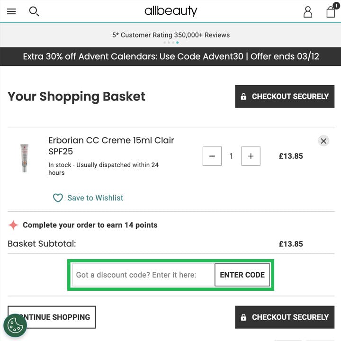Click Checkout Securely next to Continue Shopping
This screenshot has width=341, height=341.
point(285,317)
